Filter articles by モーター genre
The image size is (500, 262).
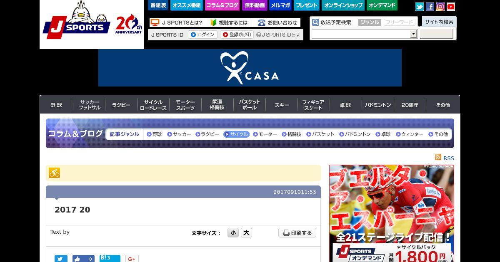click(265, 134)
